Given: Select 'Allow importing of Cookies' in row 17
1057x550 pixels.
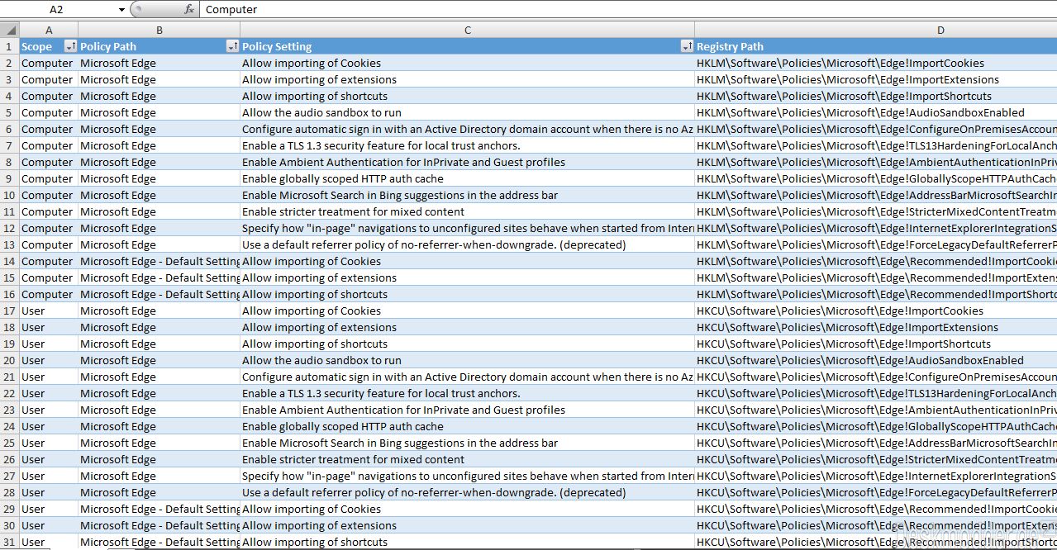Looking at the screenshot, I should (x=468, y=311).
